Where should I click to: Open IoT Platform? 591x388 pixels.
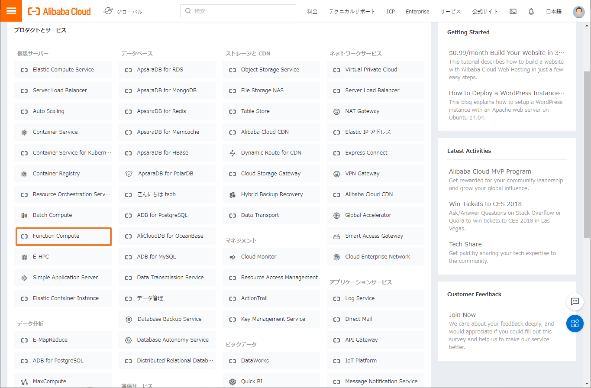tap(375, 361)
